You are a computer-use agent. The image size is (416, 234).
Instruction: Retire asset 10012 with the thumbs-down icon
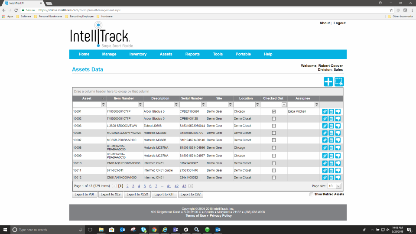[338, 178]
